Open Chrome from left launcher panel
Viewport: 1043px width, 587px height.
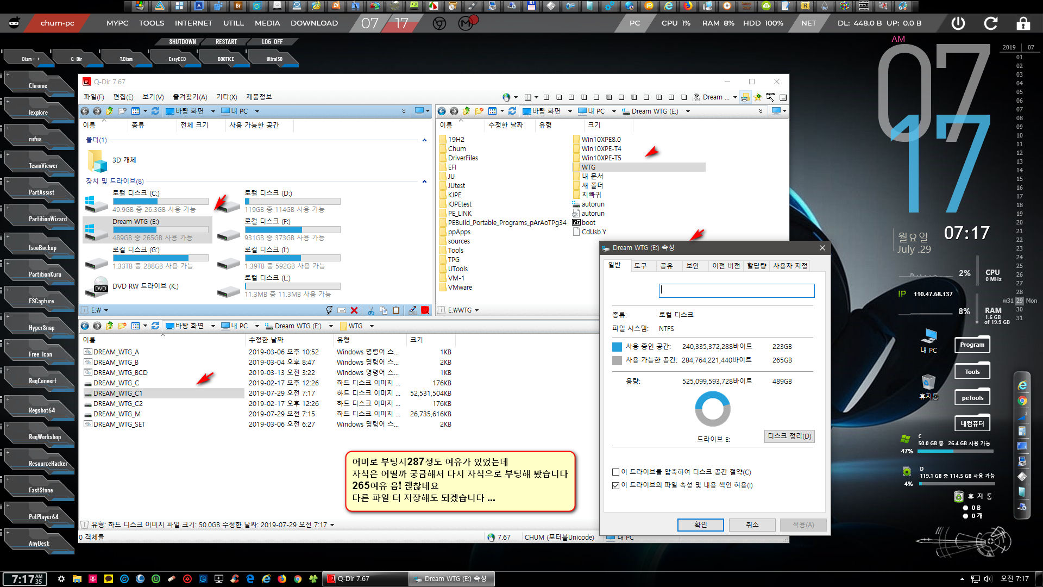tap(38, 85)
